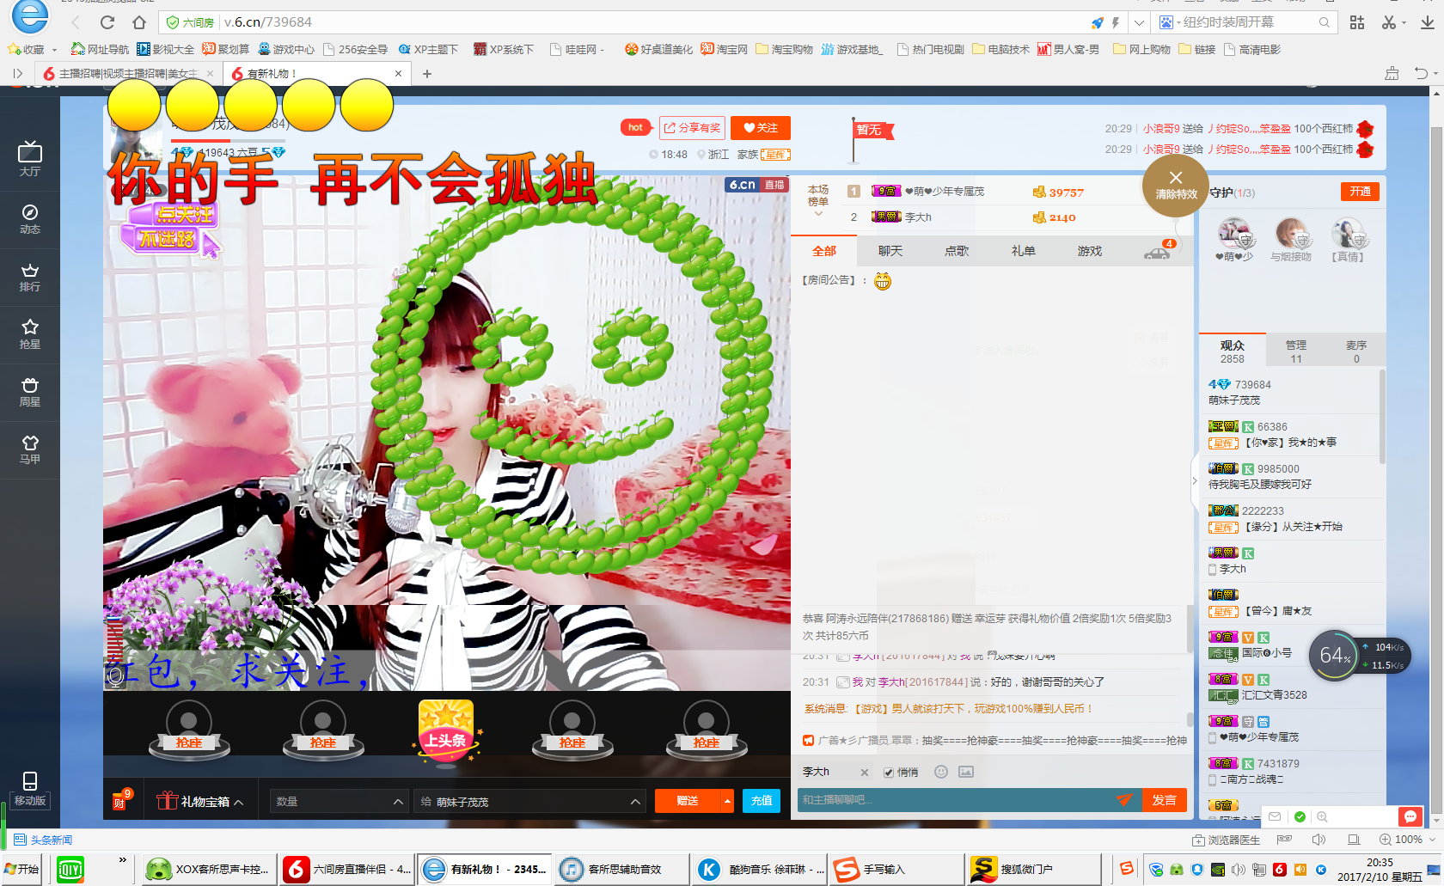Click the 关注 follow button
The image size is (1444, 886).
pyautogui.click(x=761, y=128)
